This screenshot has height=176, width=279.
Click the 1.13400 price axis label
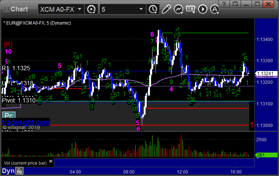[x=265, y=39]
